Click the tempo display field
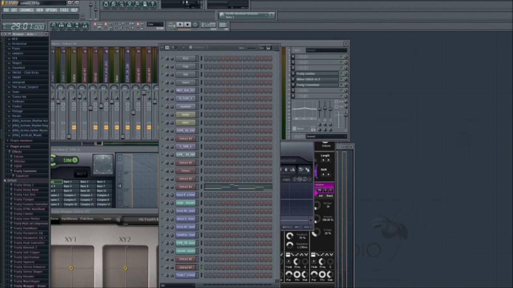 pos(208,25)
